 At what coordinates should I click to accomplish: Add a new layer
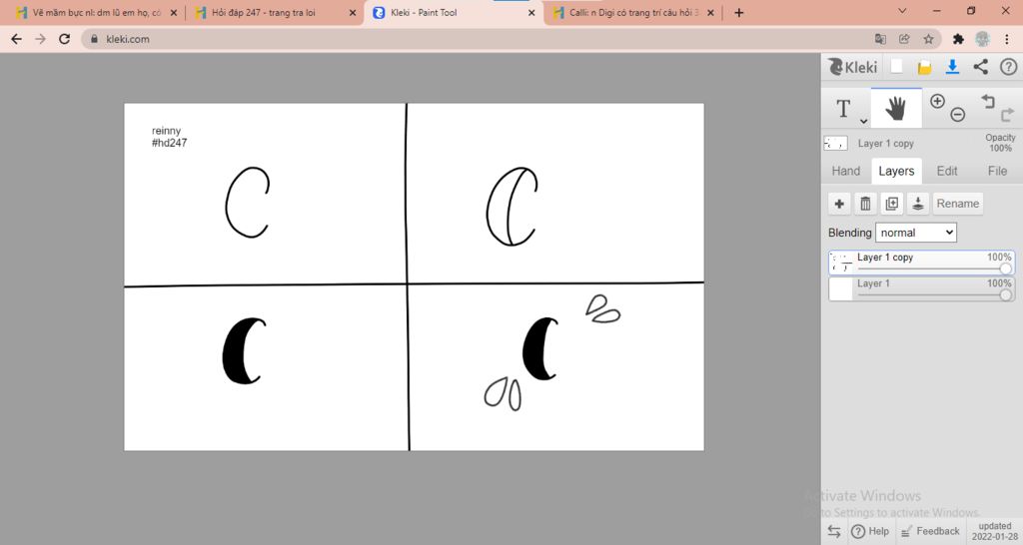pyautogui.click(x=839, y=204)
